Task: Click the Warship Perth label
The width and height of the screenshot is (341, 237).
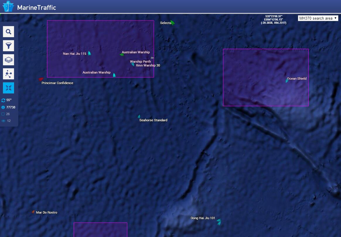Action: [x=141, y=62]
